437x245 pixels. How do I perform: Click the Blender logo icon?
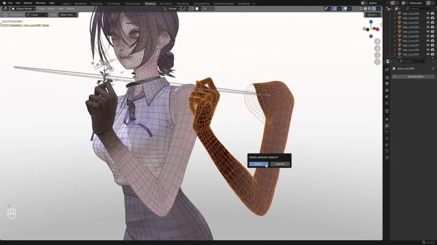point(4,3)
